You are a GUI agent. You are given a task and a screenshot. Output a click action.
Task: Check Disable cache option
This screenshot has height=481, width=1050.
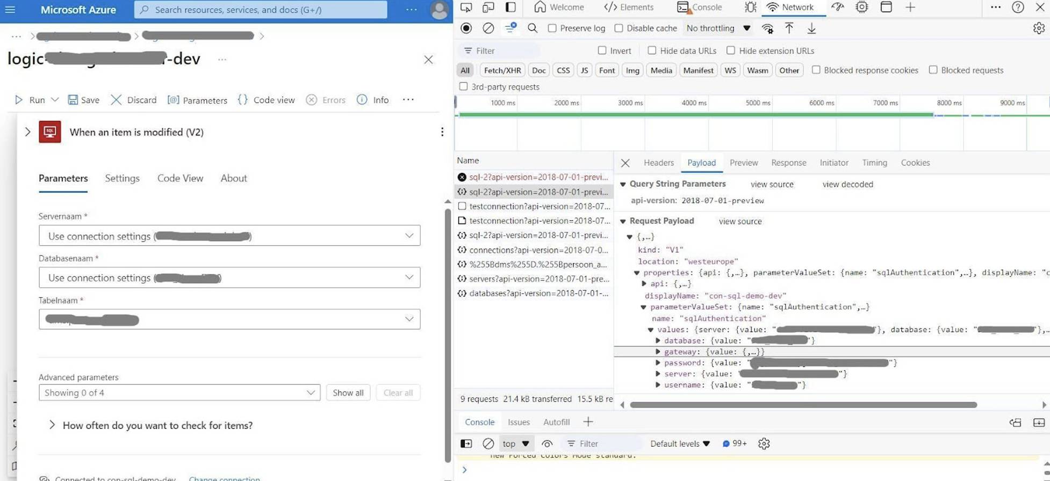(x=619, y=28)
